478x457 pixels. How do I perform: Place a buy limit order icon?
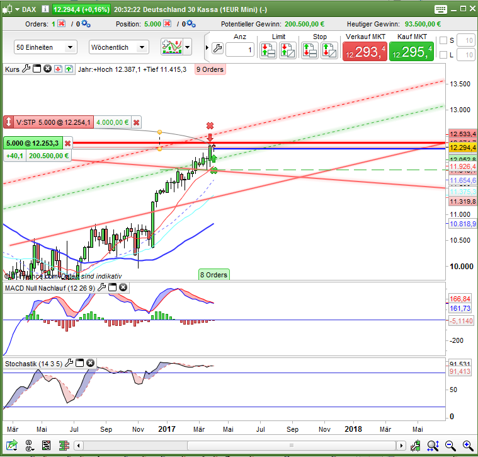[x=287, y=50]
